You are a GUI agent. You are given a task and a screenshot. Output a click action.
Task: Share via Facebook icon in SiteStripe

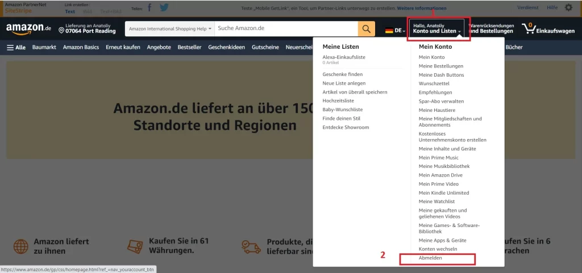149,8
